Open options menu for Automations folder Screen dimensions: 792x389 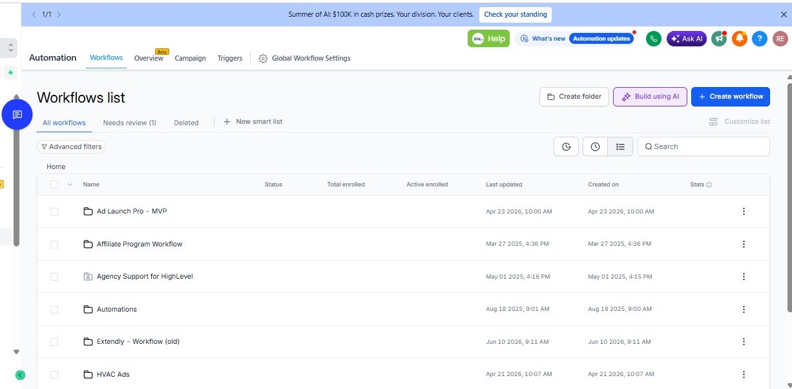click(744, 309)
